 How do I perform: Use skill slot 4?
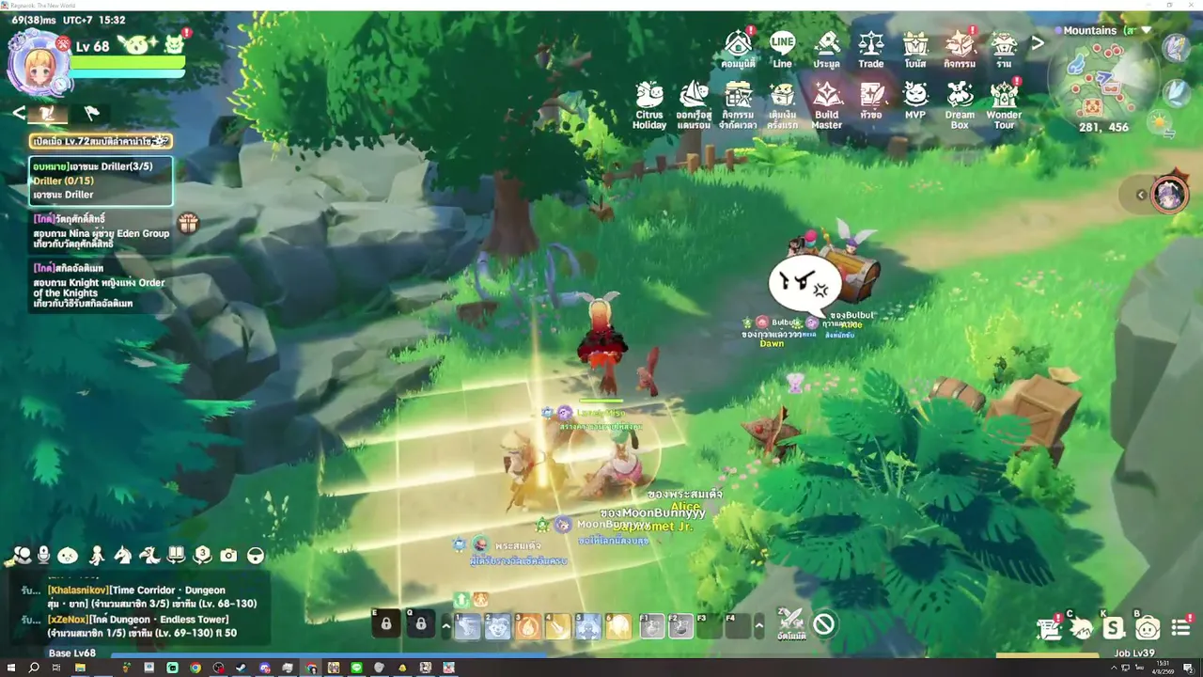559,625
